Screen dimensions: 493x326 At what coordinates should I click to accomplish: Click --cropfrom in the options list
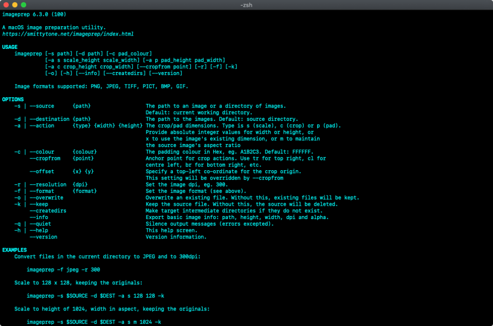click(x=45, y=158)
